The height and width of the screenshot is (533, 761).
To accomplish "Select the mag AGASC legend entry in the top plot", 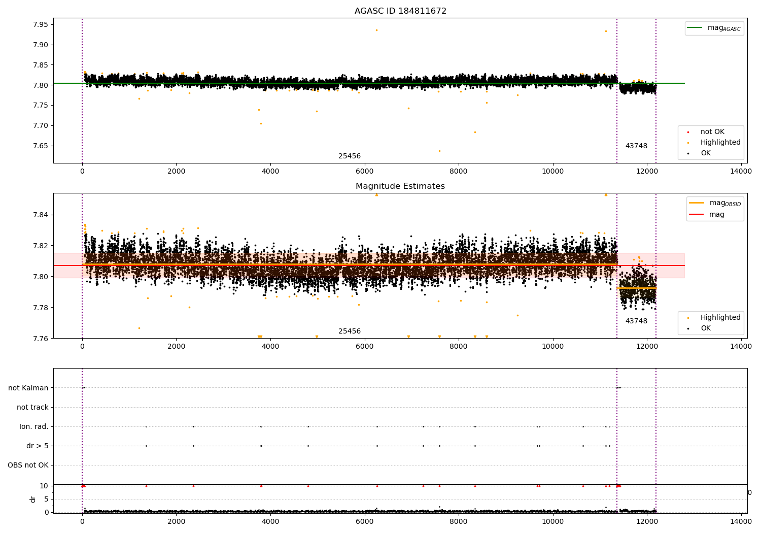I will (x=714, y=28).
